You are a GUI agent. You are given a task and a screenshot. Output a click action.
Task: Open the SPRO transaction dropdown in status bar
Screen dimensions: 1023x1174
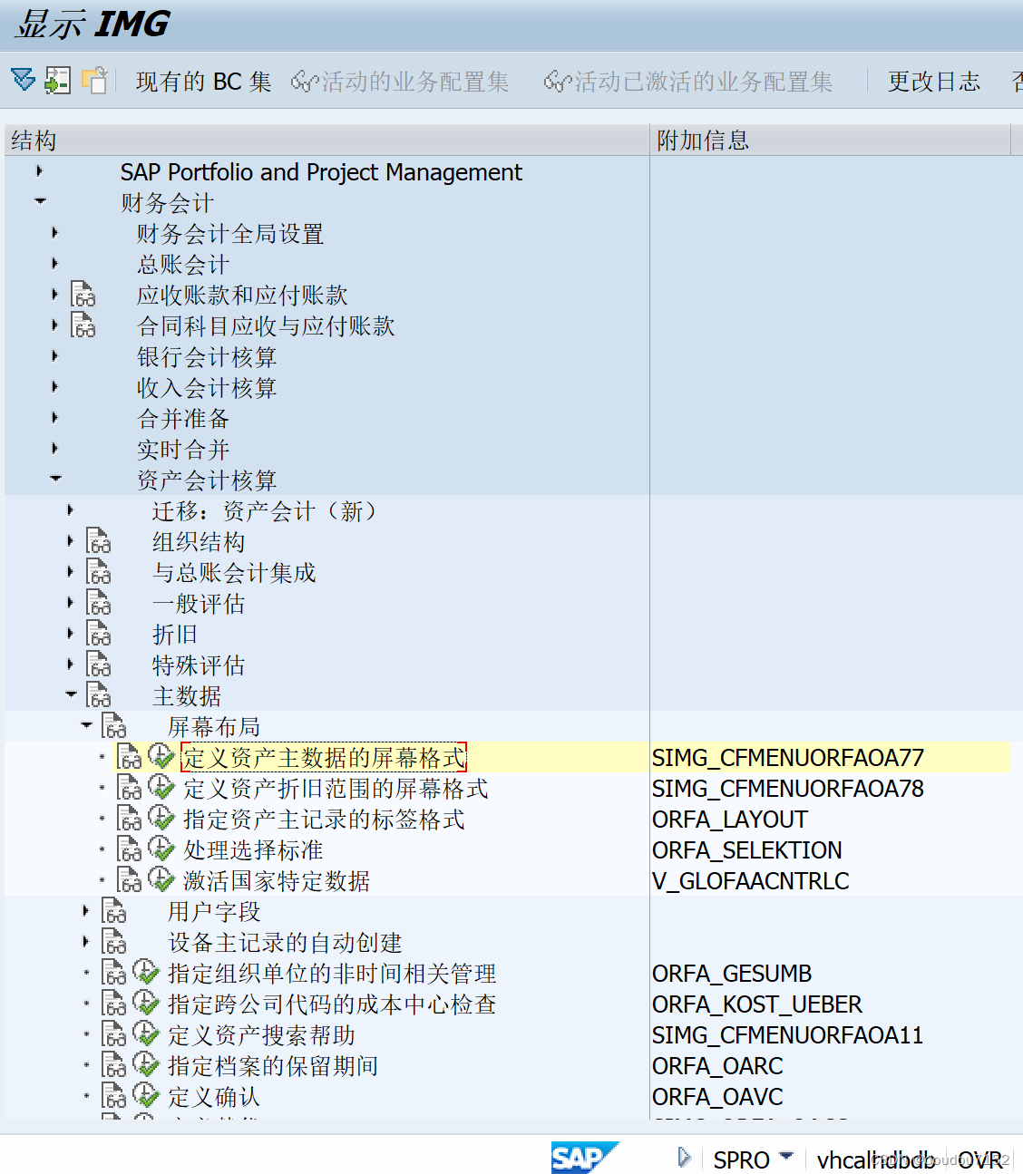coord(786,1157)
